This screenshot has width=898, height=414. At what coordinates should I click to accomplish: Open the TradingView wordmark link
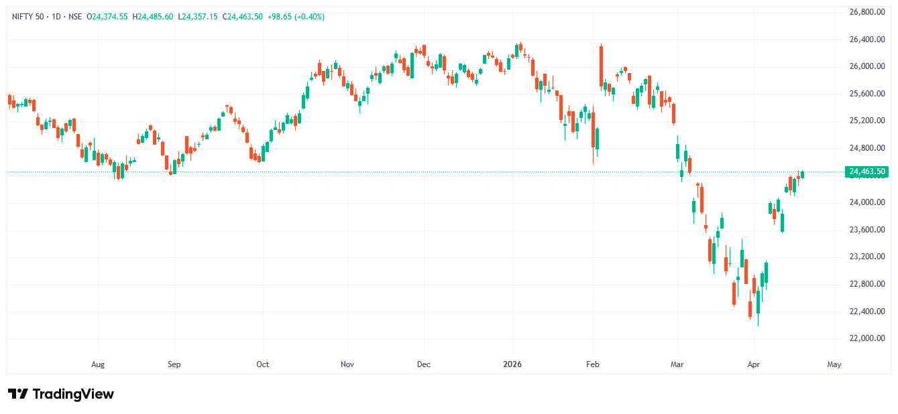[73, 394]
